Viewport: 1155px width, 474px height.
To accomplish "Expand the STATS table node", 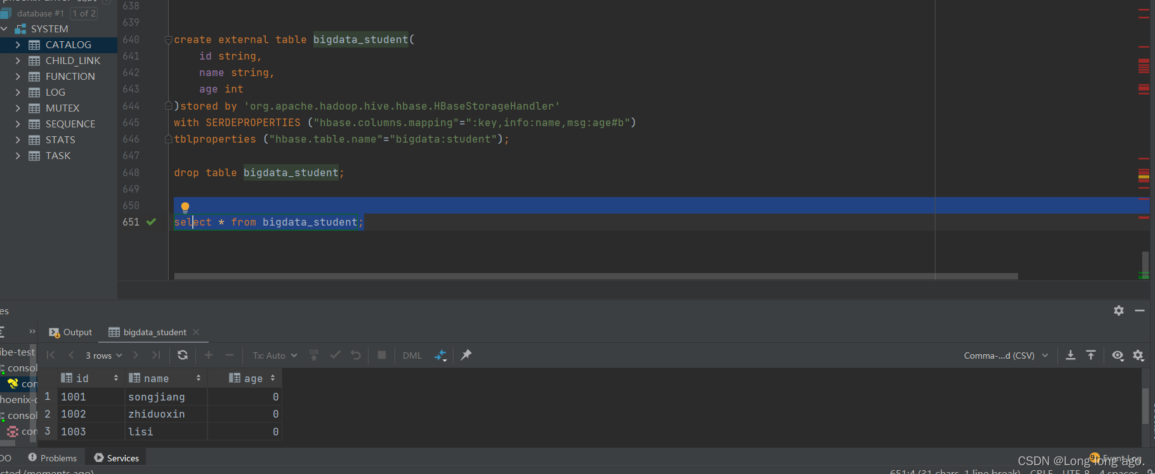I will [x=18, y=140].
